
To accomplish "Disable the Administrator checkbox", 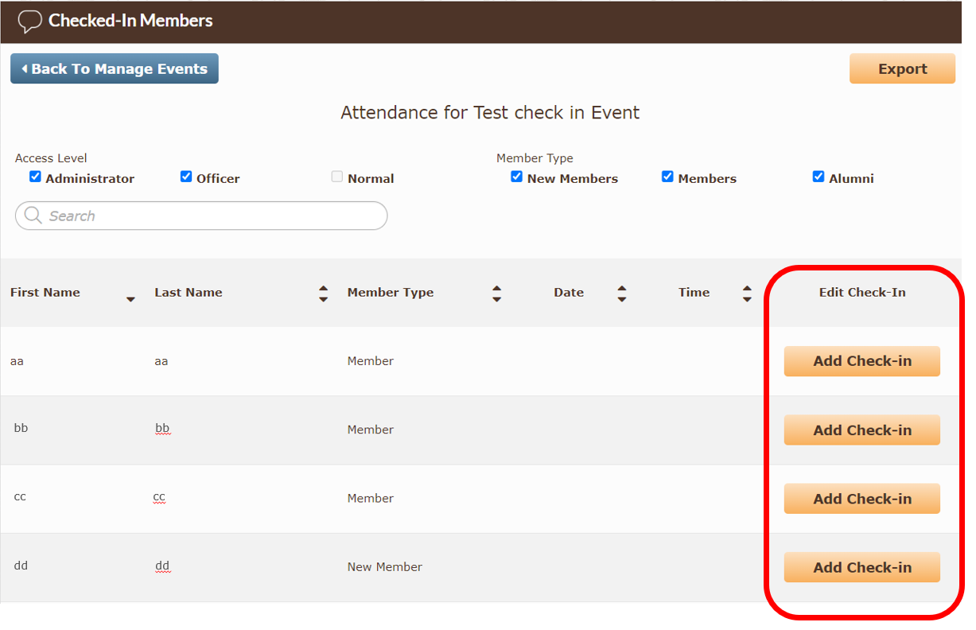I will (x=35, y=176).
